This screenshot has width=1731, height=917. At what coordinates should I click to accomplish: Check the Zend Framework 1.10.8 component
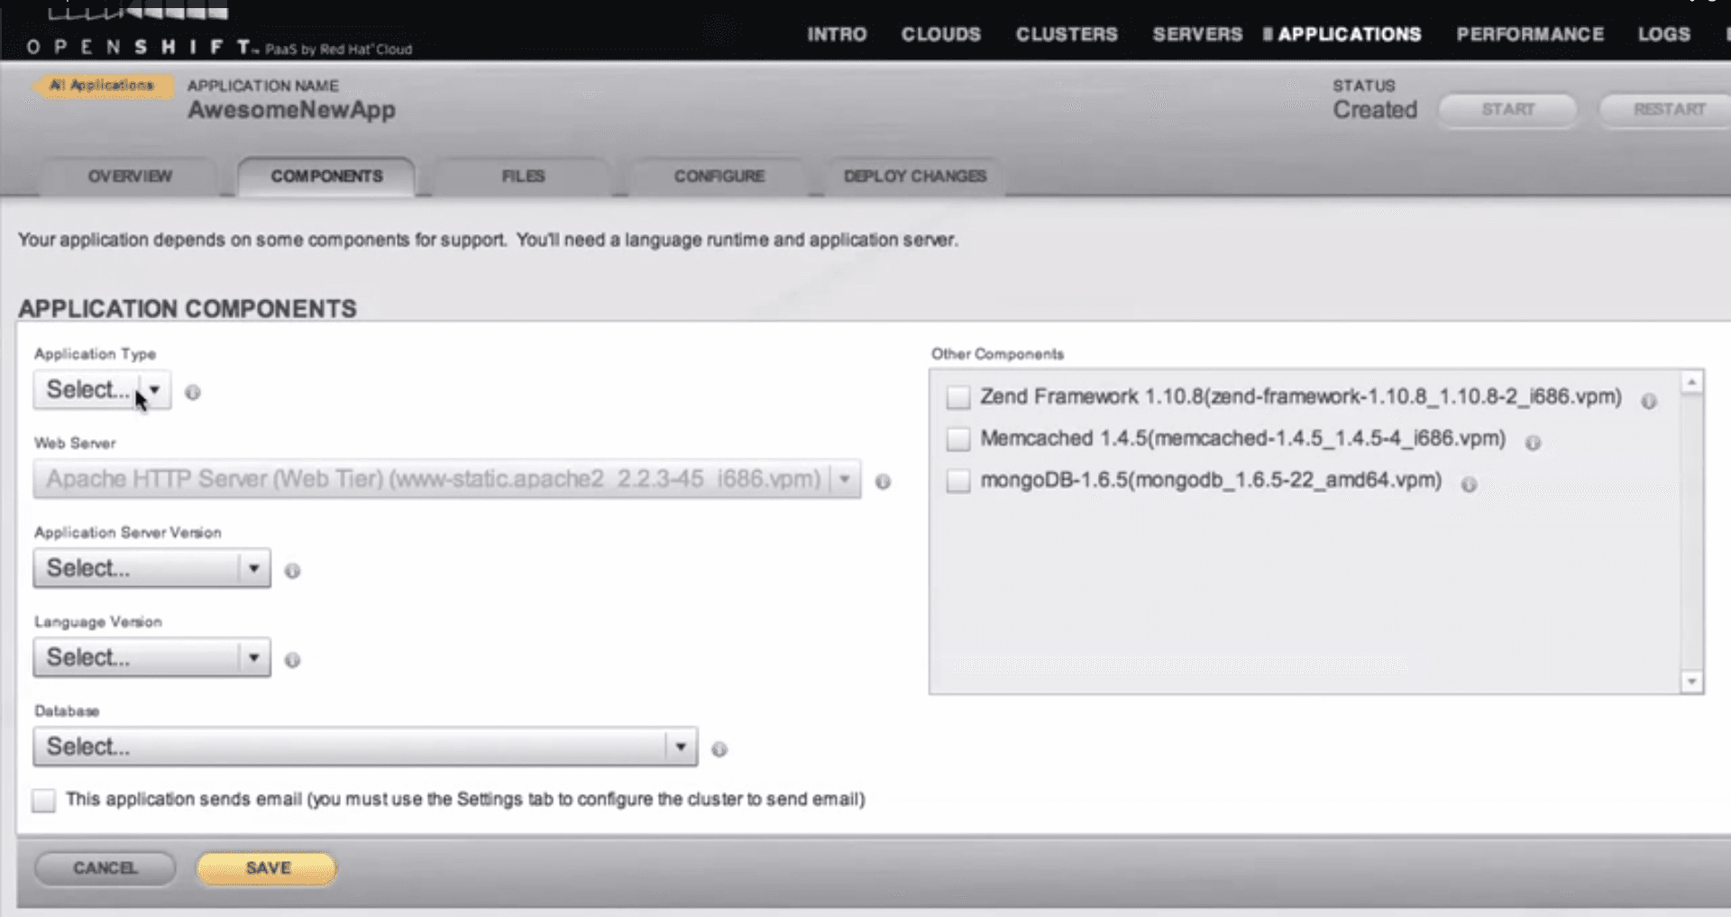[x=958, y=397]
